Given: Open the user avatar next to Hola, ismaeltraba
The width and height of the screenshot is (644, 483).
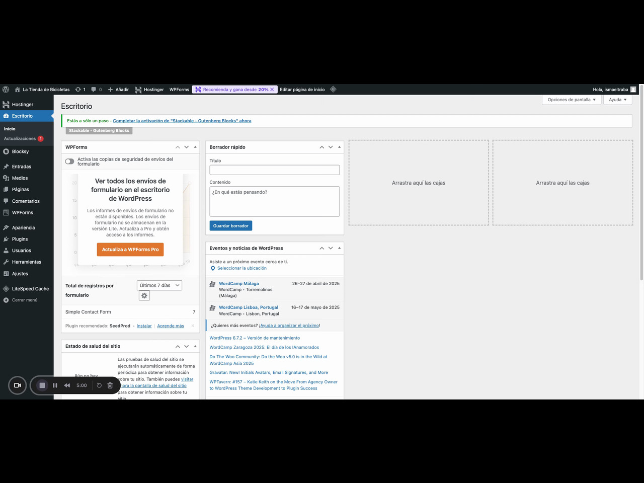Looking at the screenshot, I should click(x=633, y=90).
